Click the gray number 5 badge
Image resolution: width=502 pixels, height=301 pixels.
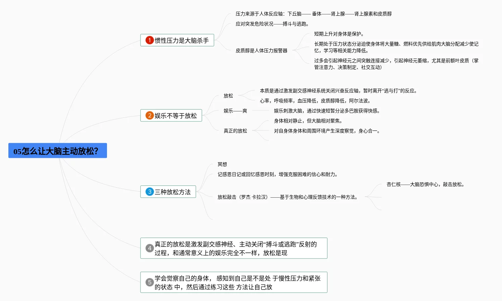(150, 283)
